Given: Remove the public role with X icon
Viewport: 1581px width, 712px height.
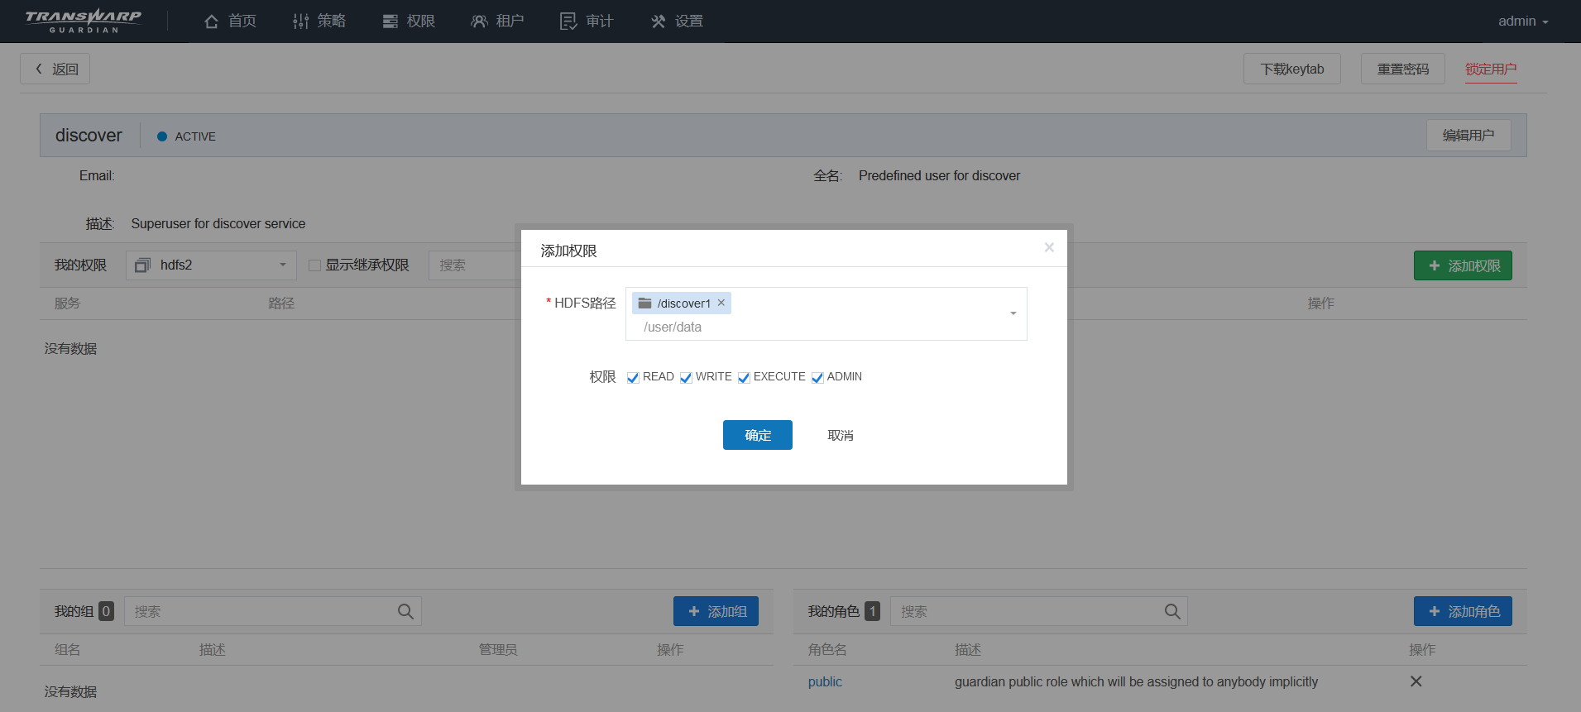Looking at the screenshot, I should [x=1416, y=681].
